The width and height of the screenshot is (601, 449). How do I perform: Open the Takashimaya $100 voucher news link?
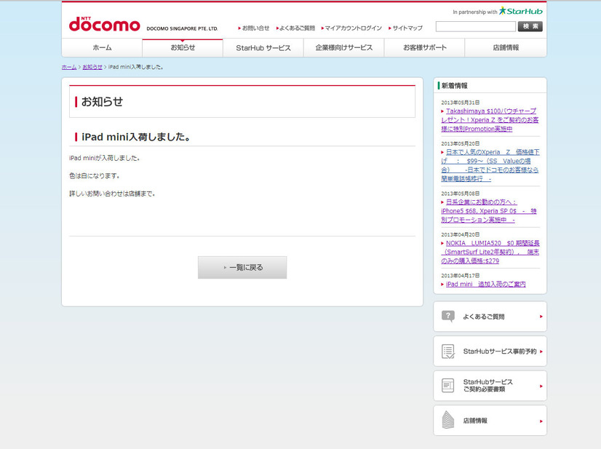(490, 120)
